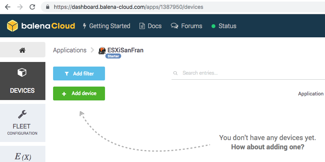This screenshot has width=325, height=162.
Task: Open the E(X) environment variables section
Action: pos(23,156)
